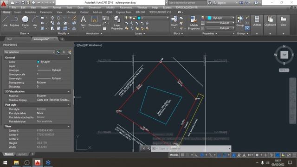
Task: Switch to the Layout1 tab
Action: (22, 154)
